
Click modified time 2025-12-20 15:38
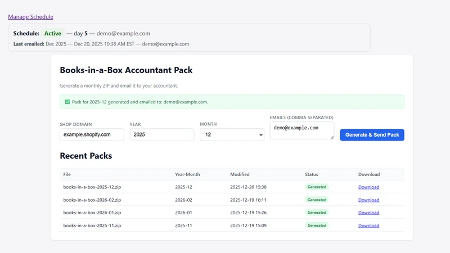pos(248,187)
